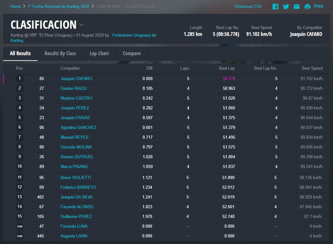The image size is (333, 244).
Task: Click position 1 badge for Joaquin CAFARO
Action: tap(20, 78)
